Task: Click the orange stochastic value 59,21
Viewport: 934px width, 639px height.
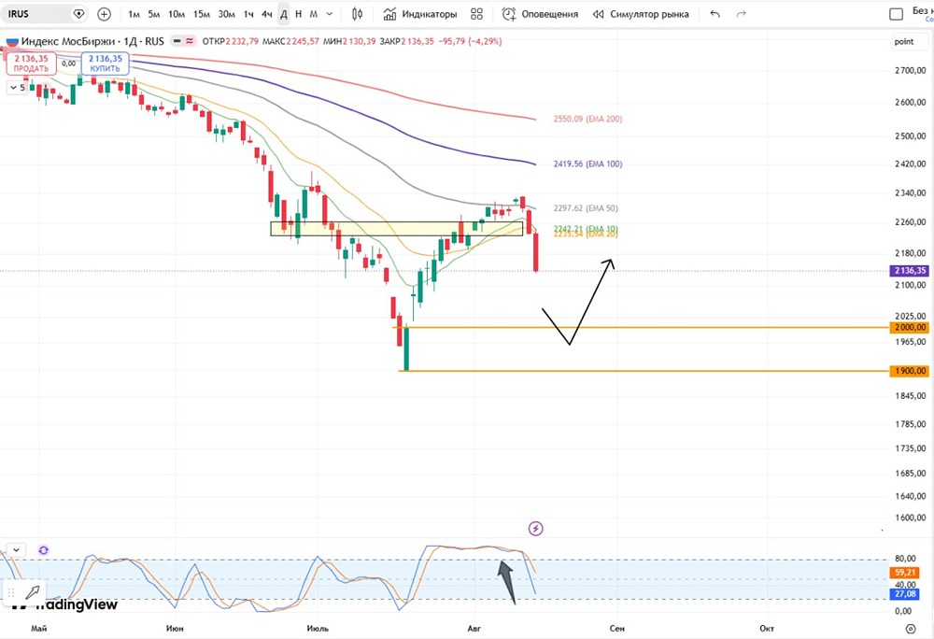Action: pos(904,573)
